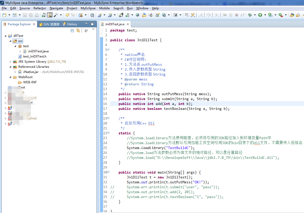Collapse the src folder node

[10, 41]
